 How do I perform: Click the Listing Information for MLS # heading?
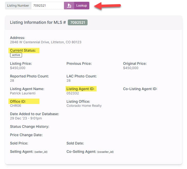[x=38, y=23]
